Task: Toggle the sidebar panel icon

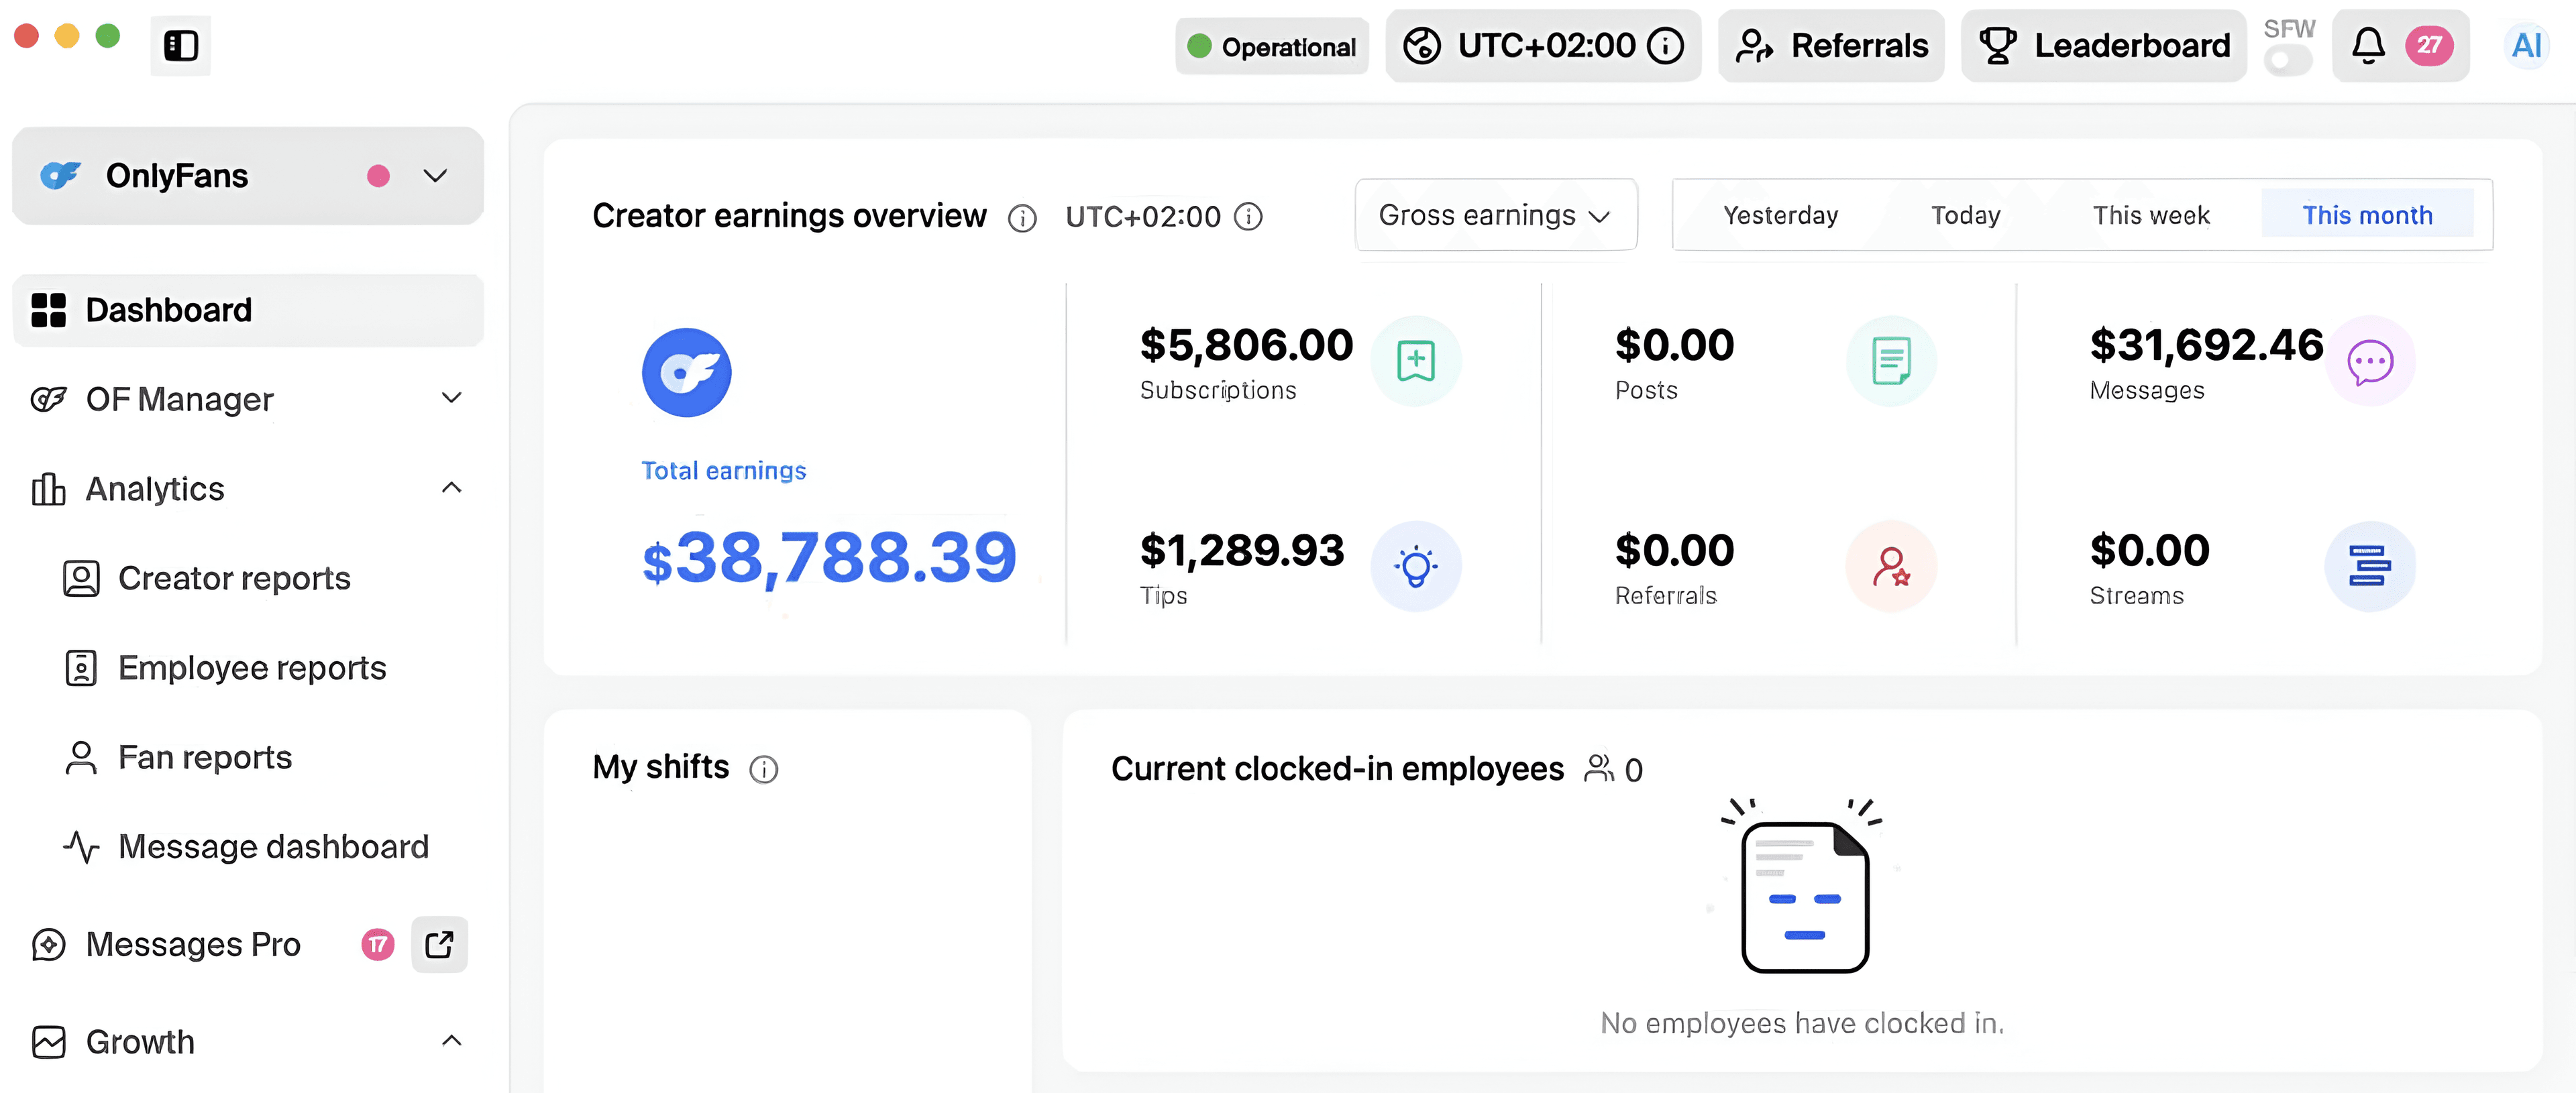Action: (x=181, y=45)
